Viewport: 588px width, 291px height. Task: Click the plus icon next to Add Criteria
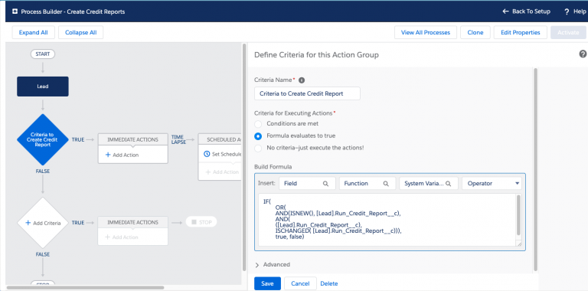click(x=28, y=223)
